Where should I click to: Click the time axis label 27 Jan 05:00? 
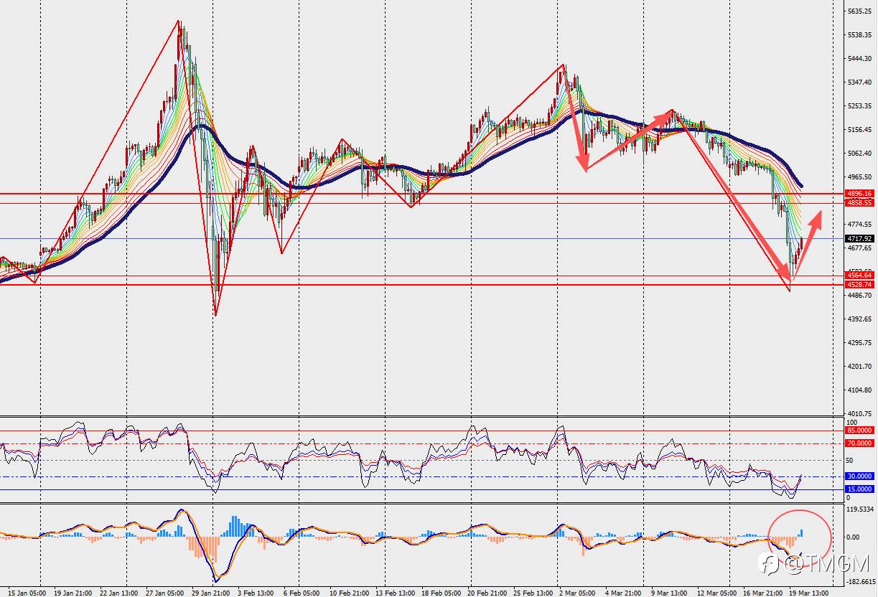point(165,593)
